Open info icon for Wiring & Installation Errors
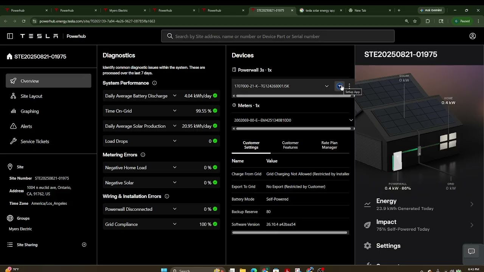Viewport: 484px width, 272px height. tap(167, 196)
